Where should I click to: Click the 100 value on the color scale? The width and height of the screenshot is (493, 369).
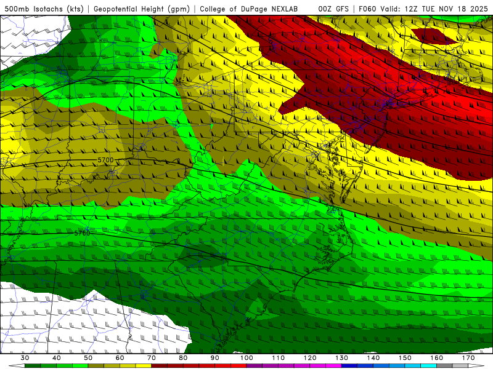pos(246,358)
